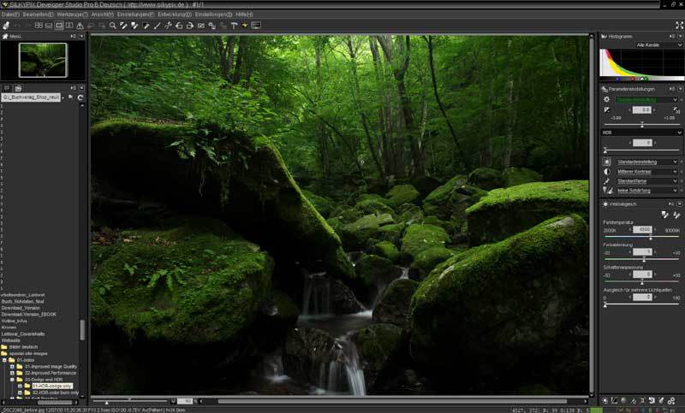Click the zoom slider below the preview
The height and width of the screenshot is (413, 685).
[x=130, y=401]
